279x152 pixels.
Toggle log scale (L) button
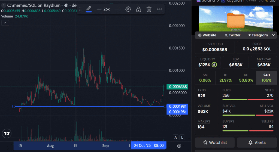click(x=182, y=137)
